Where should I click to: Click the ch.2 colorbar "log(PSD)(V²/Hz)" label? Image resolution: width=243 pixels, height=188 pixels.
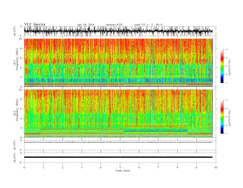[229, 118]
